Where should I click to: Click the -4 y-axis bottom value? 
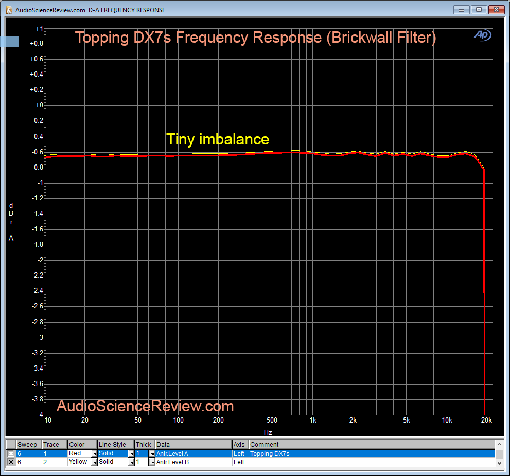[40, 414]
